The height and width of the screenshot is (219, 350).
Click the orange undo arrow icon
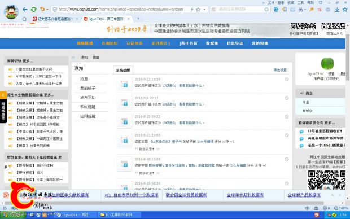click(42, 9)
